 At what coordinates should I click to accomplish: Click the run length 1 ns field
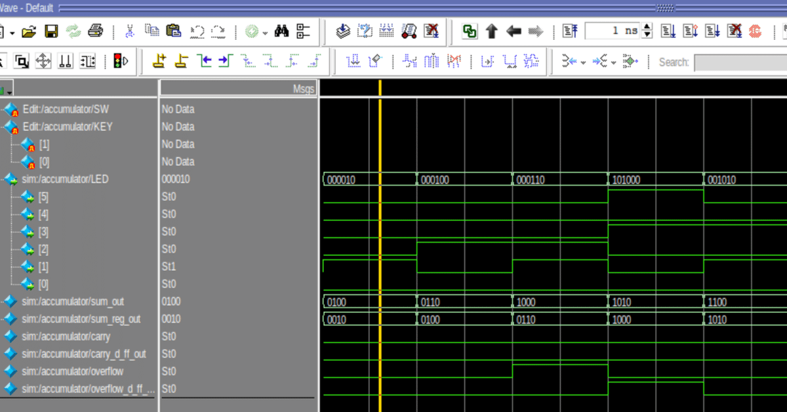tap(613, 31)
